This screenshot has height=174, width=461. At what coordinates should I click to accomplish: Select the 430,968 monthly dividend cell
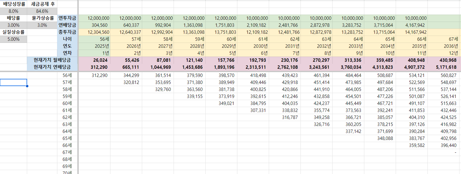click(444, 60)
